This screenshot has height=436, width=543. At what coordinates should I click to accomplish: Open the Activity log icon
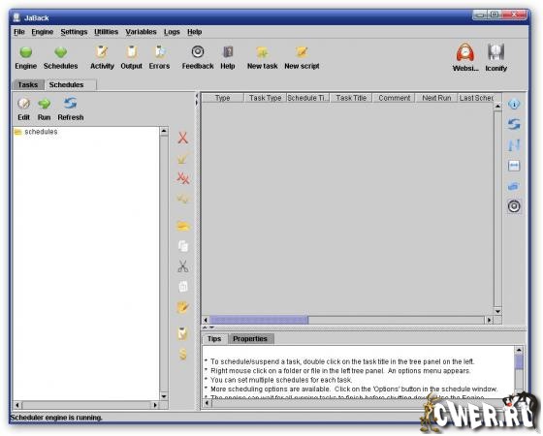[102, 52]
